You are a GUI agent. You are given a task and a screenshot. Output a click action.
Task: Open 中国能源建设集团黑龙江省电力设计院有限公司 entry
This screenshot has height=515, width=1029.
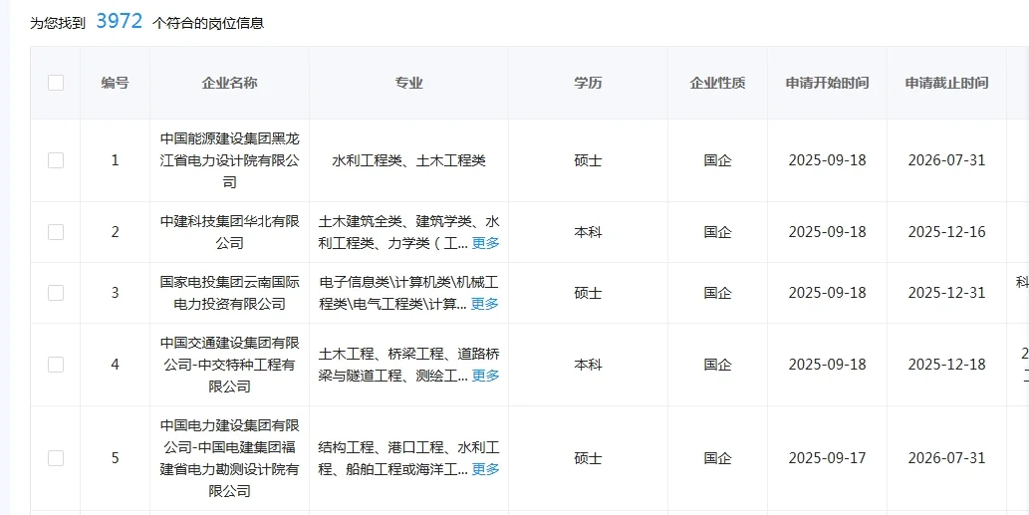pyautogui.click(x=230, y=160)
